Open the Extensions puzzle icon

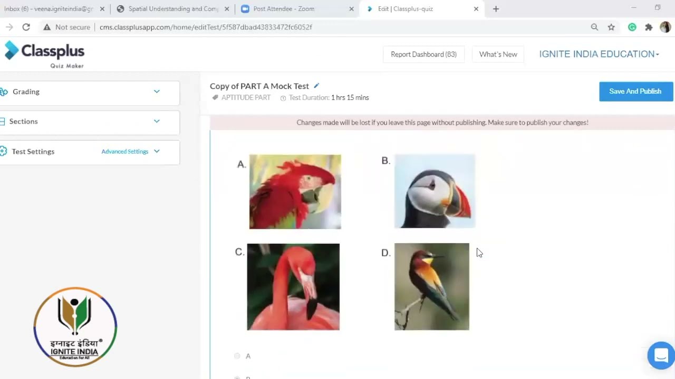click(x=649, y=27)
